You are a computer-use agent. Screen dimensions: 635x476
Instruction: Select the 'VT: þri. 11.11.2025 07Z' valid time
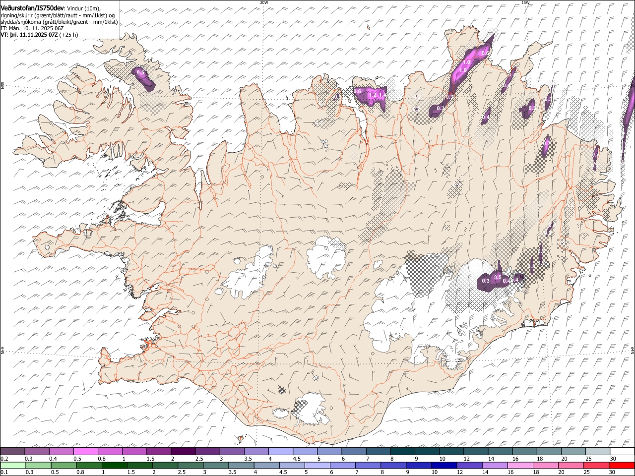point(29,35)
